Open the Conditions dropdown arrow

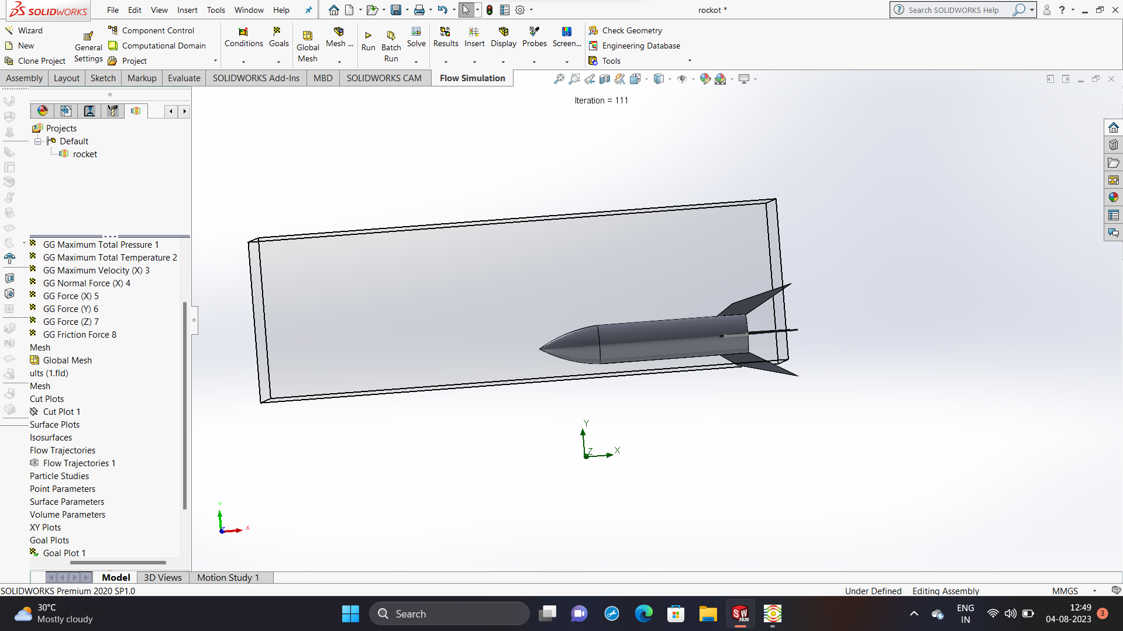coord(243,62)
